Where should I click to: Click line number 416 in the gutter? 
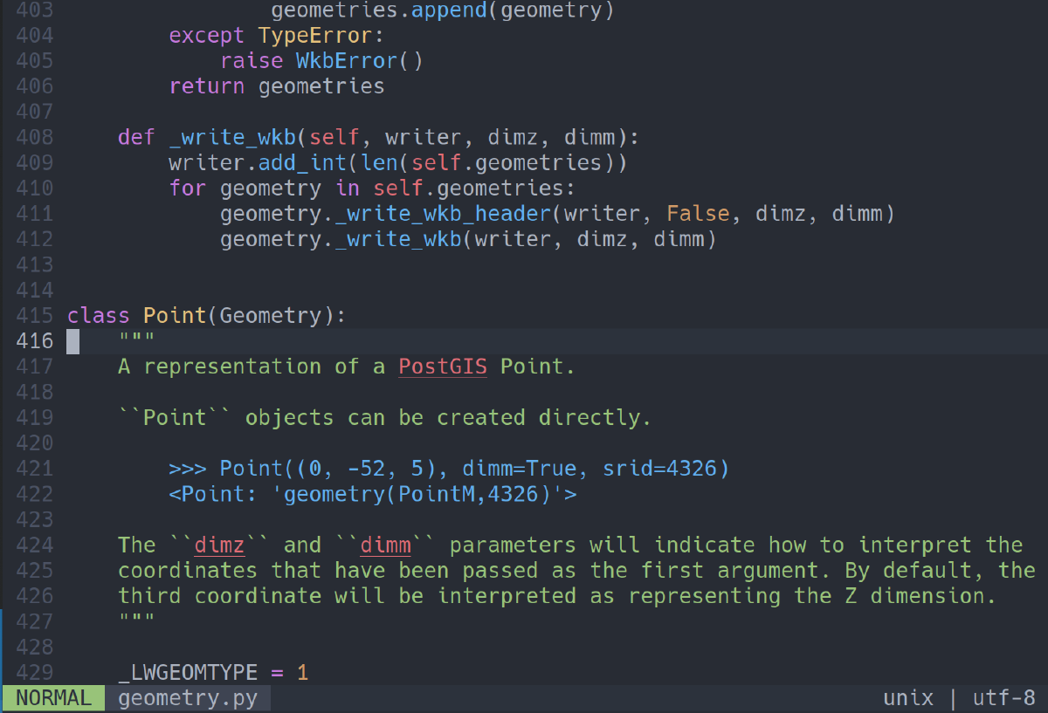pyautogui.click(x=35, y=341)
